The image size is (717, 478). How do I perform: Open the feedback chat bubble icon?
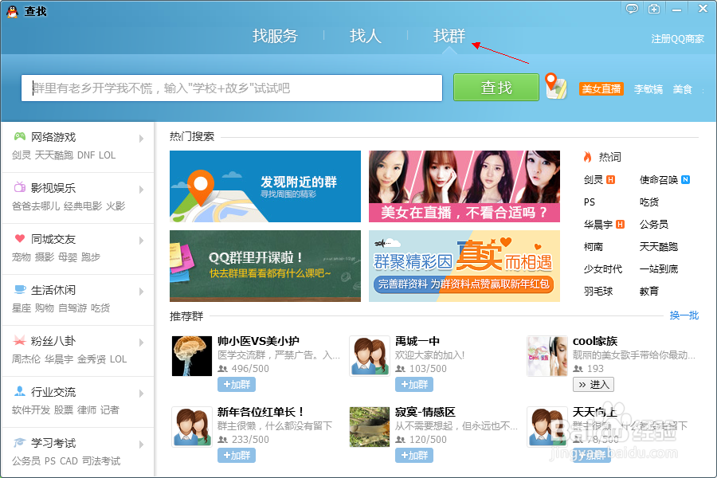pos(632,9)
